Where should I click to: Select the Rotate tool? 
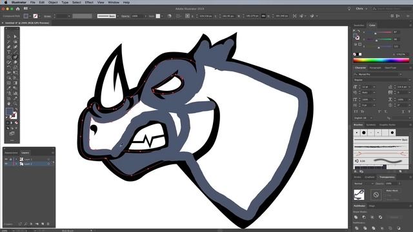pyautogui.click(x=8, y=67)
